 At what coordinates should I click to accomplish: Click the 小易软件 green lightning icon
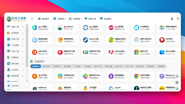35,27
